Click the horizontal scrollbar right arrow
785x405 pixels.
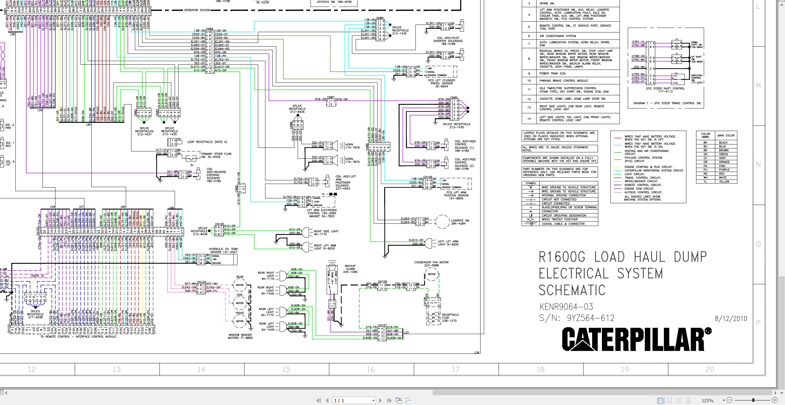(775, 392)
